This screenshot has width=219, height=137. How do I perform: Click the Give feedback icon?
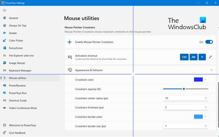[4, 133]
